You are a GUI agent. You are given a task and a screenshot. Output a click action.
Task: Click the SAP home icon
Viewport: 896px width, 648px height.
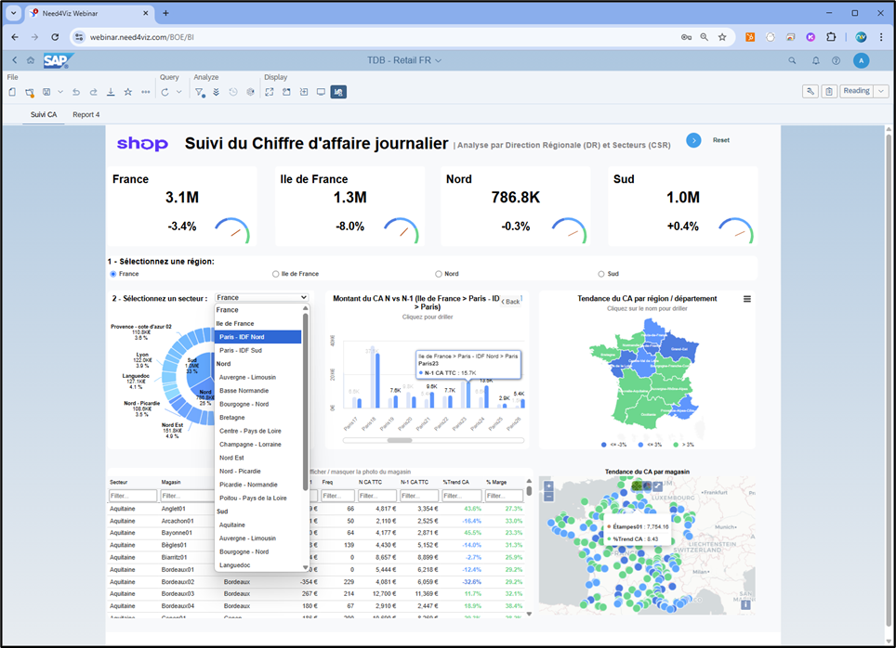point(31,60)
